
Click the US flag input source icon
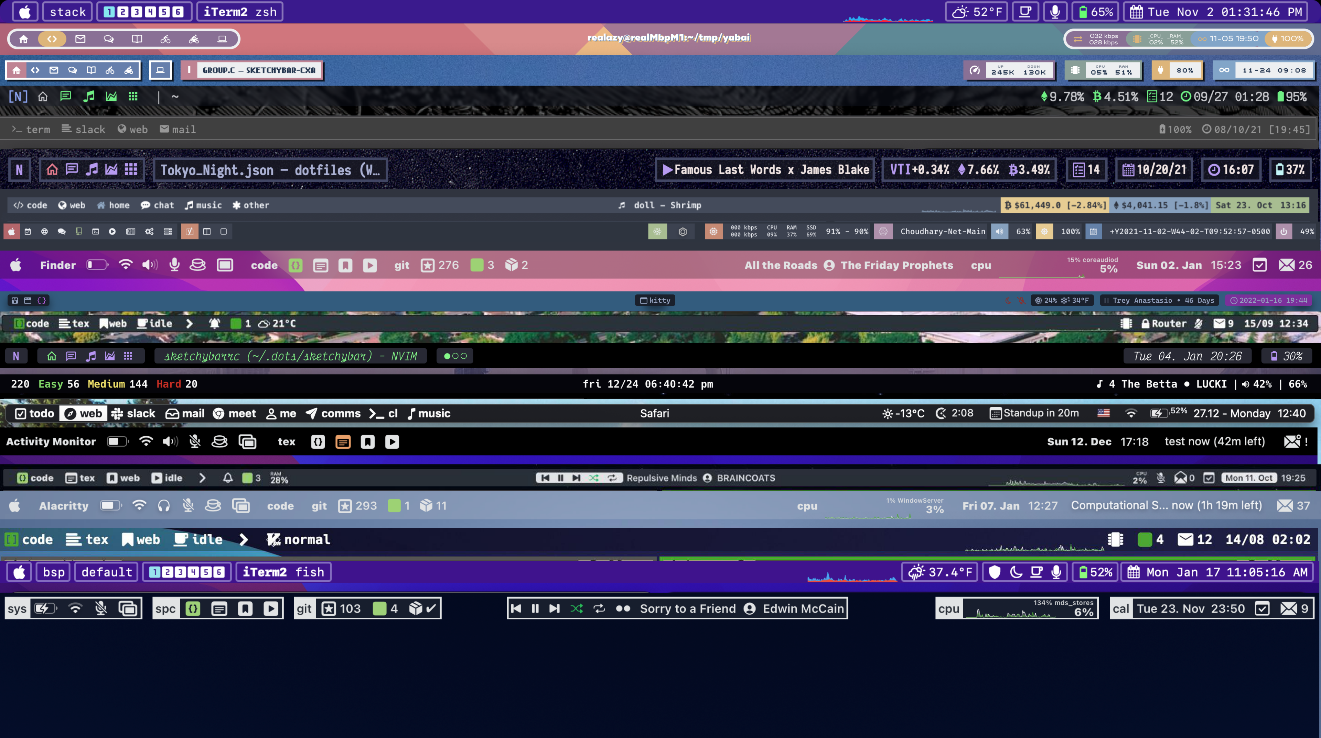point(1104,413)
